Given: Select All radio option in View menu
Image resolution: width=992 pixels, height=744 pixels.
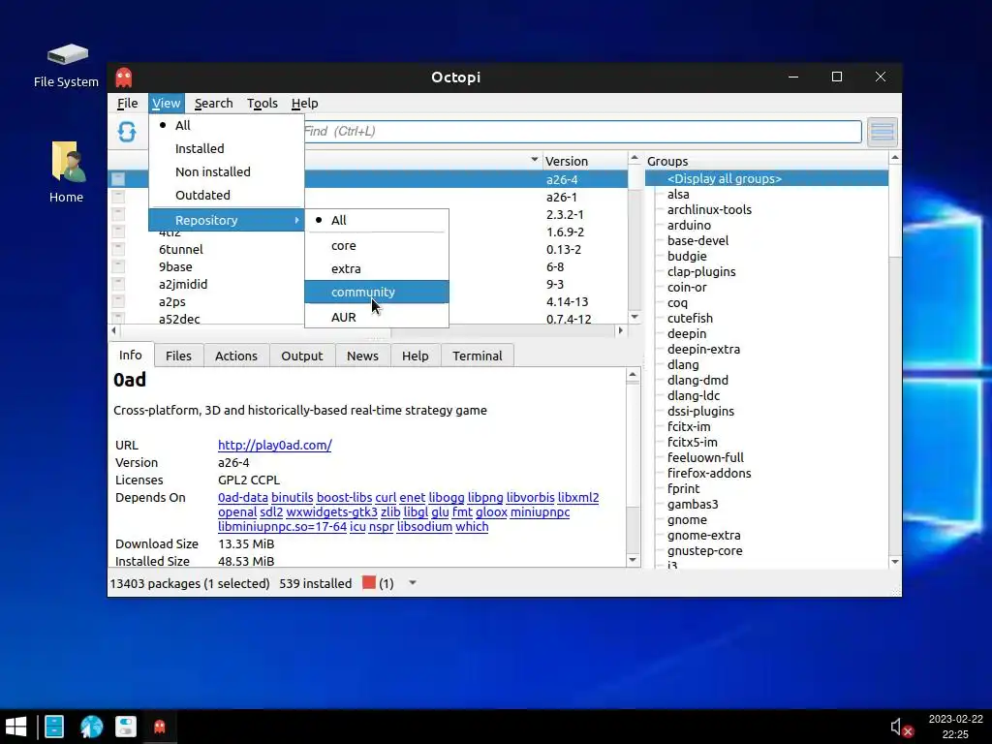Looking at the screenshot, I should [227, 125].
